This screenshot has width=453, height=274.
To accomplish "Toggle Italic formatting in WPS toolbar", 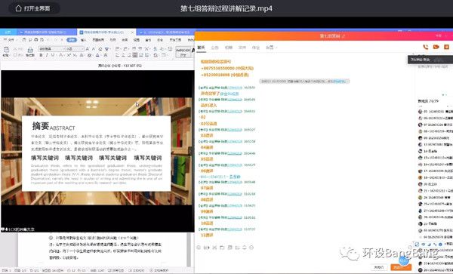I will (x=47, y=55).
